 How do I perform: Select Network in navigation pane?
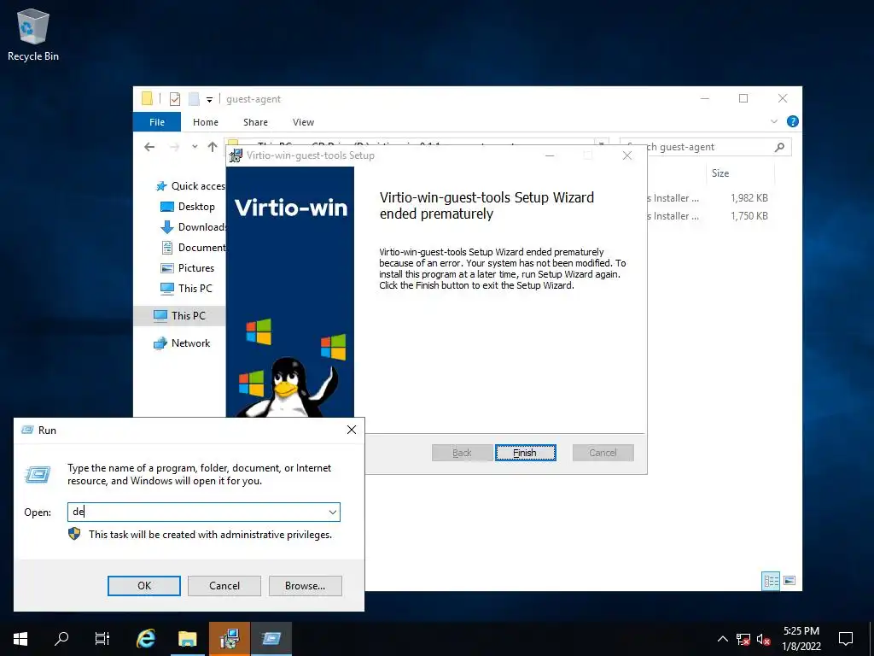coord(182,343)
